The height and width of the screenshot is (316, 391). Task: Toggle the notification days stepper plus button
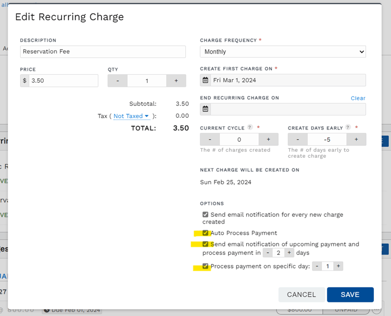[289, 253]
